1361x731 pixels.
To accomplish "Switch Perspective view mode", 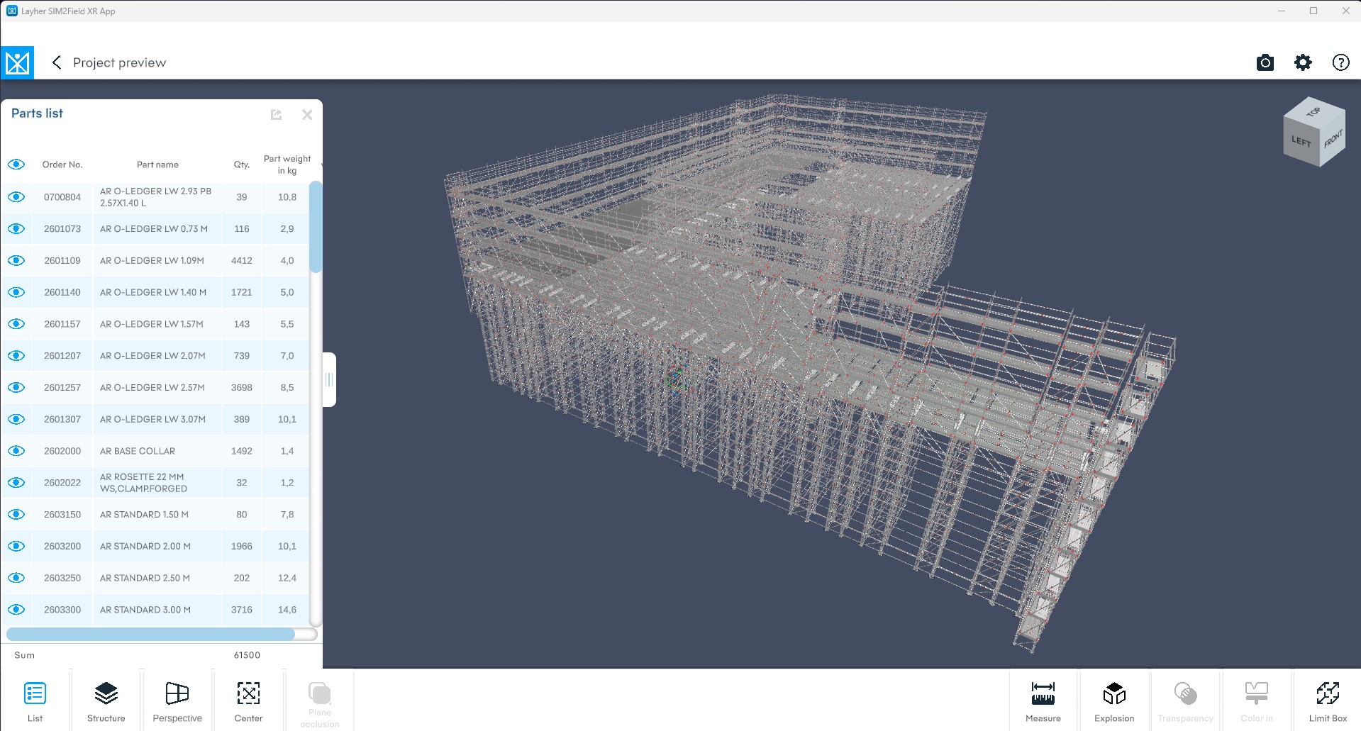I will click(177, 701).
